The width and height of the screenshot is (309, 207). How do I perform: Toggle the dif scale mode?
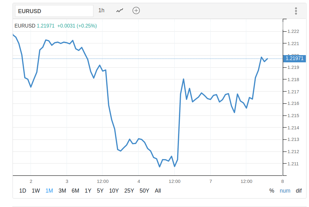point(299,191)
